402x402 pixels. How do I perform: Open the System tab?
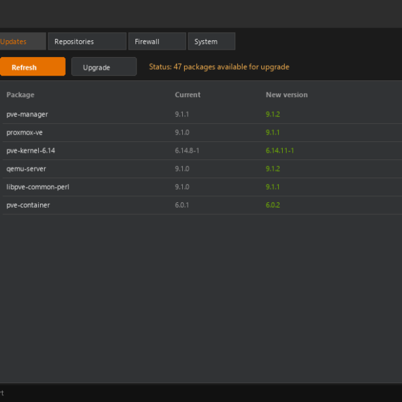coord(212,42)
